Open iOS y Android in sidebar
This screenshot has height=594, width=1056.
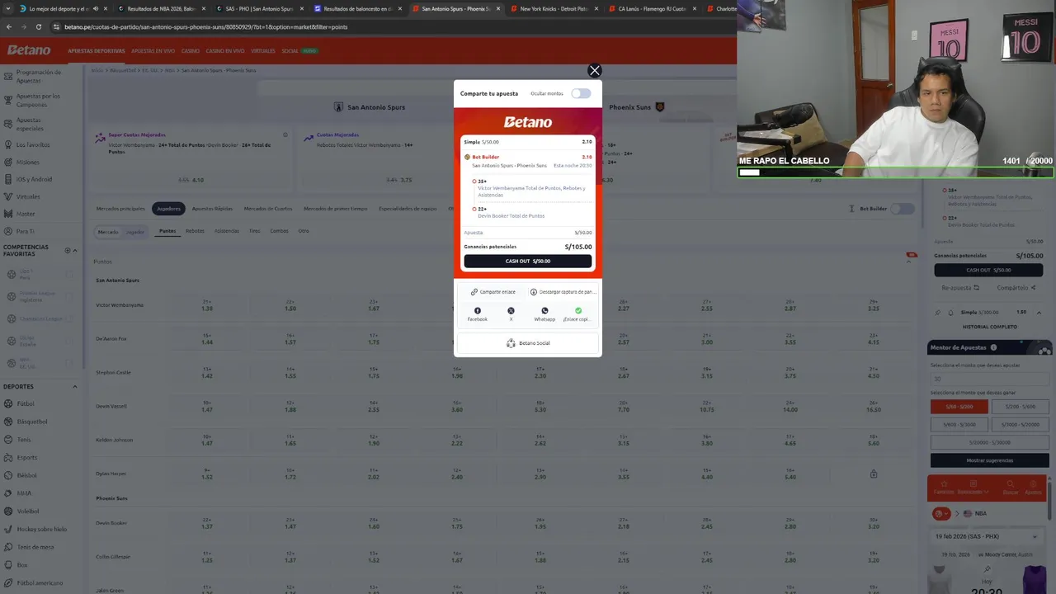(x=34, y=179)
